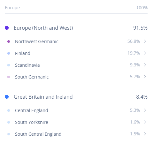This screenshot has height=144, width=153.
Task: Click the Northwest Germanic purple dot
Action: point(9,42)
